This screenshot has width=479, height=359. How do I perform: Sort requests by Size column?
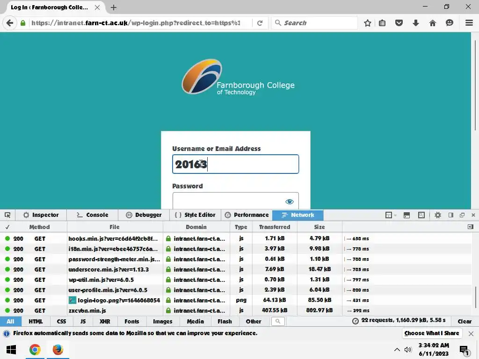319,227
